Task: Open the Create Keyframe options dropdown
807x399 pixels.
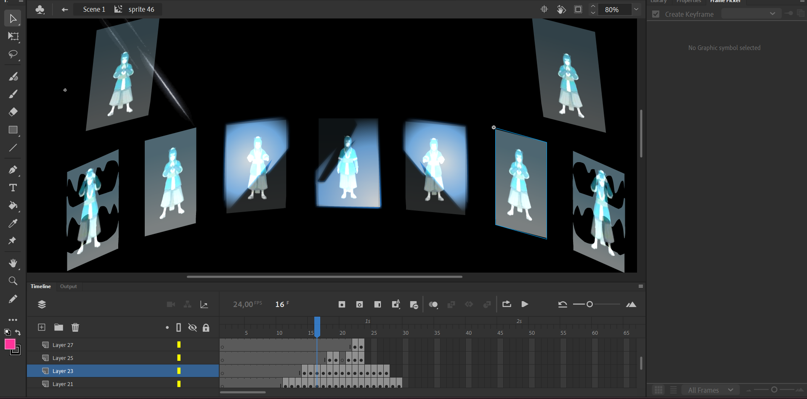Action: coord(751,13)
